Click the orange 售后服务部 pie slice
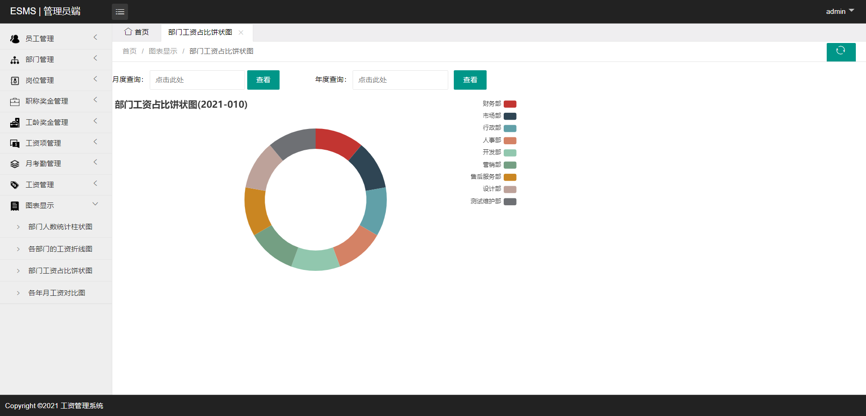This screenshot has width=866, height=416. (256, 210)
